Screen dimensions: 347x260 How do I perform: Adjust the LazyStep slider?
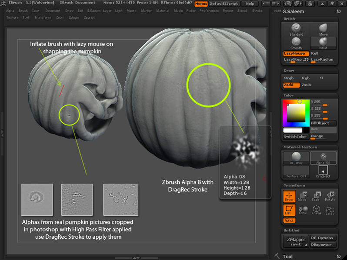tap(296, 60)
